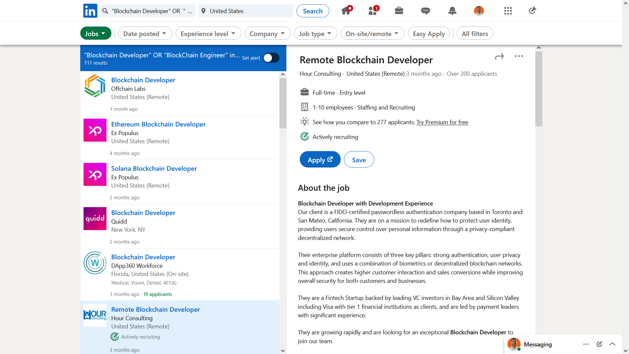Click the Actively recruiting badge in list
The image size is (629, 354).
click(135, 337)
